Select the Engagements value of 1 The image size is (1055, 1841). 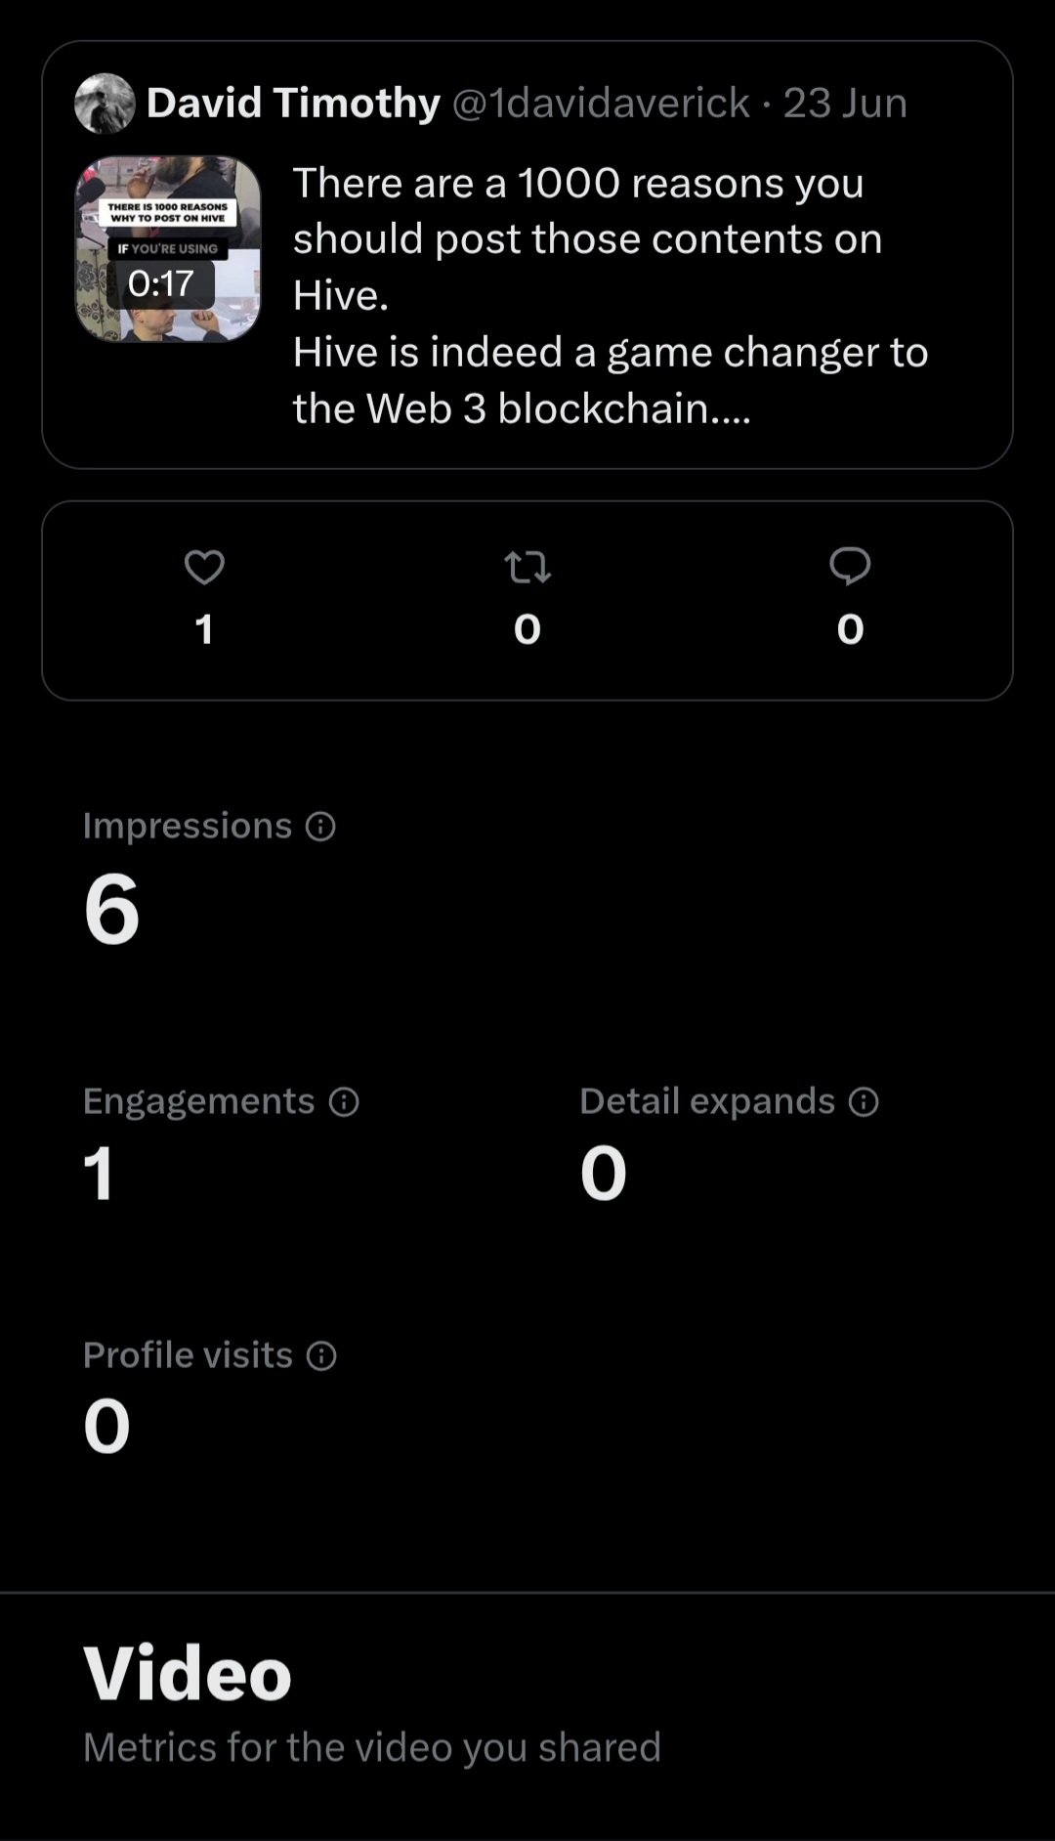click(x=99, y=1173)
